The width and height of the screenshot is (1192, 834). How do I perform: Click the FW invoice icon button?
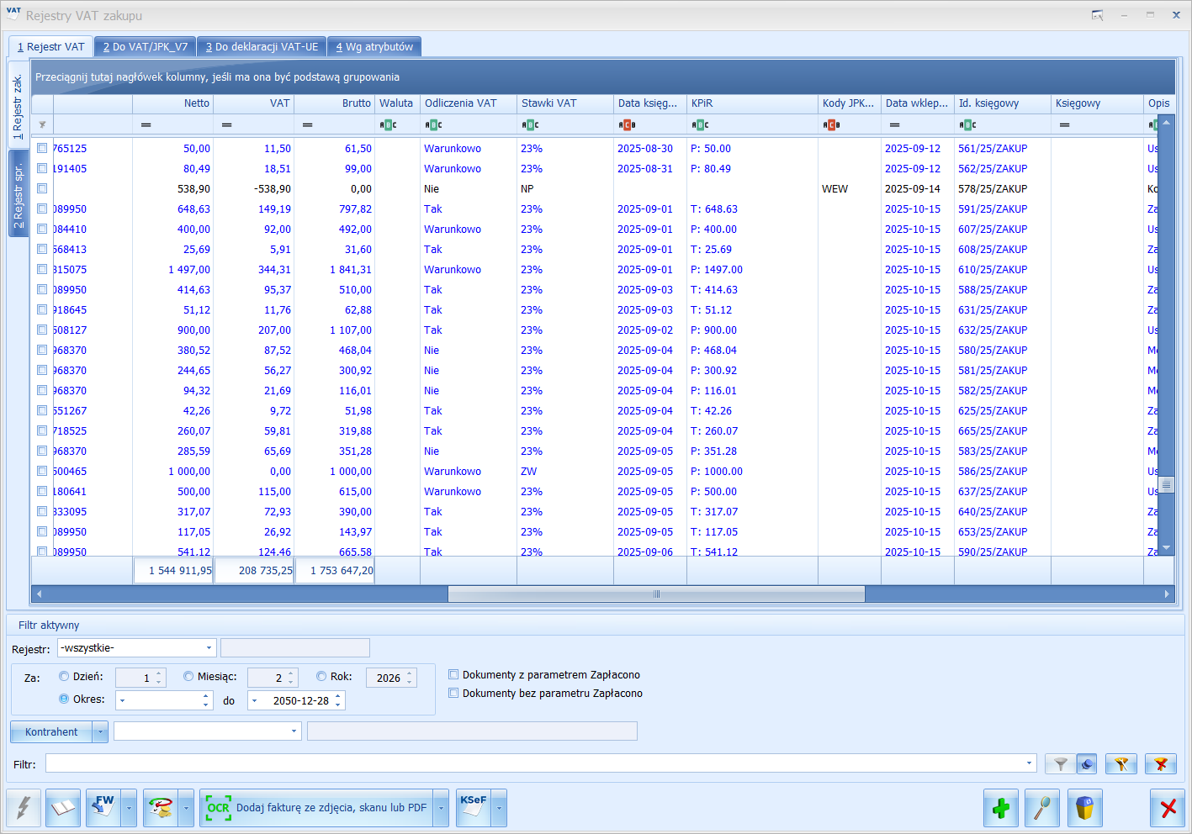(103, 808)
